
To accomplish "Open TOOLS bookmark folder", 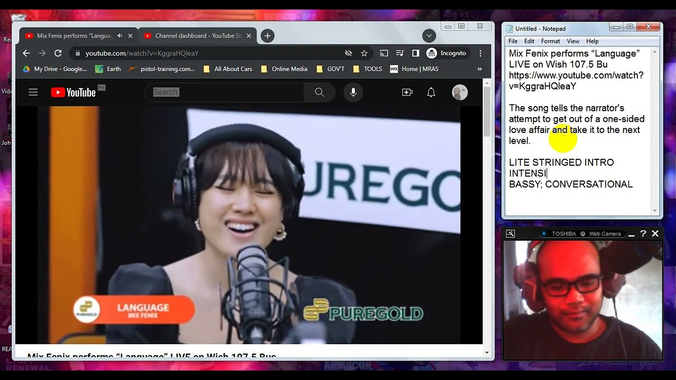I will pos(367,69).
